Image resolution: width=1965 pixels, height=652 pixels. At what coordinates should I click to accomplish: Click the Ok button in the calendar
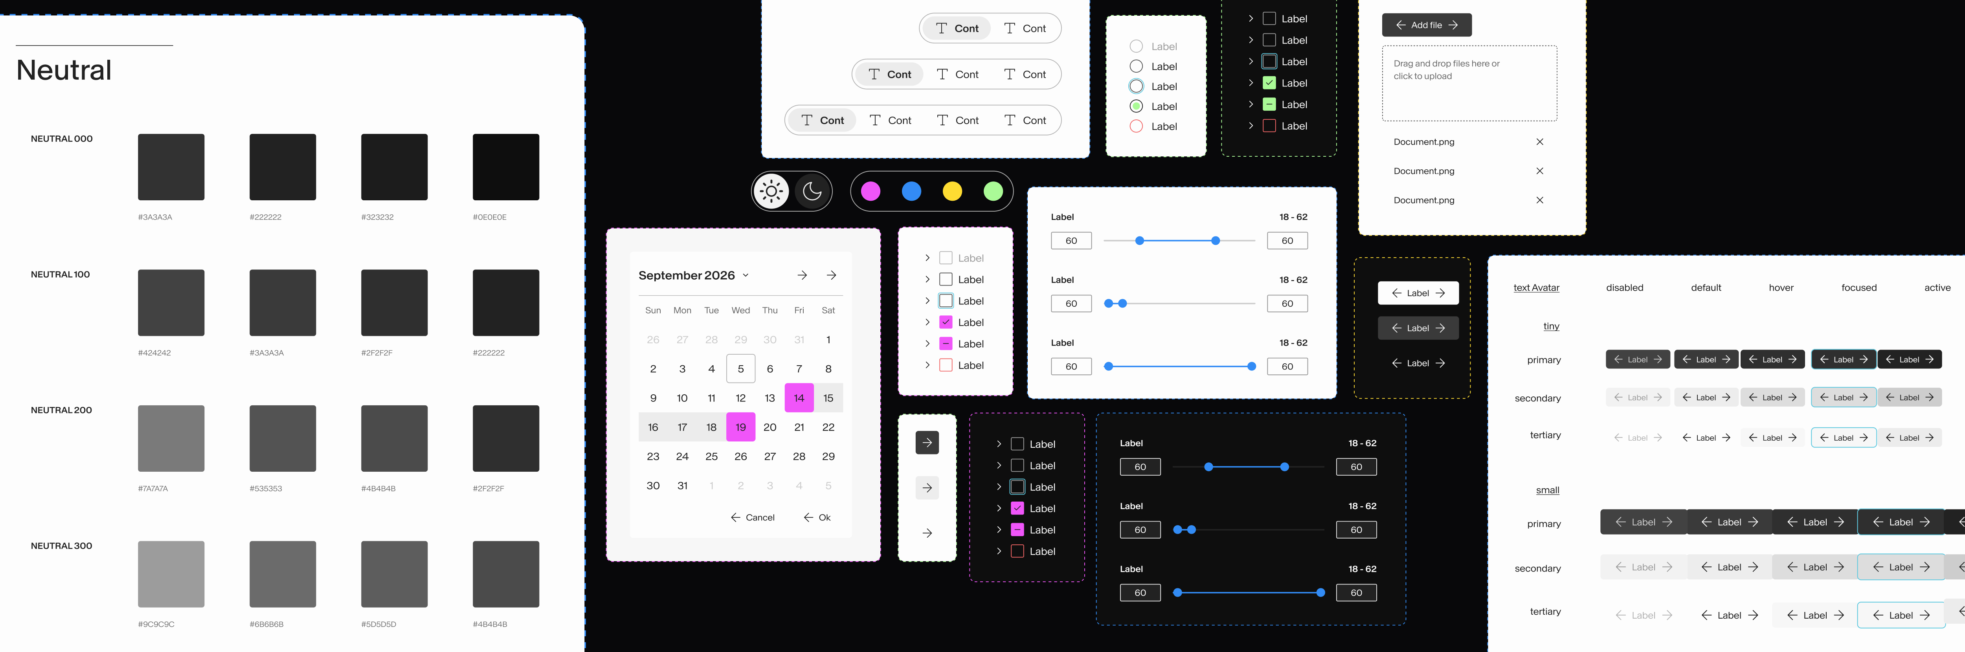816,517
